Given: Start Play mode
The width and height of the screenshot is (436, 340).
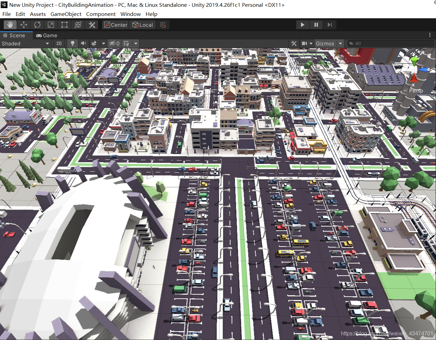Looking at the screenshot, I should tap(302, 25).
